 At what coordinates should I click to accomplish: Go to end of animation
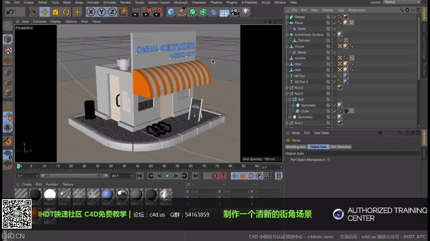tap(195, 176)
